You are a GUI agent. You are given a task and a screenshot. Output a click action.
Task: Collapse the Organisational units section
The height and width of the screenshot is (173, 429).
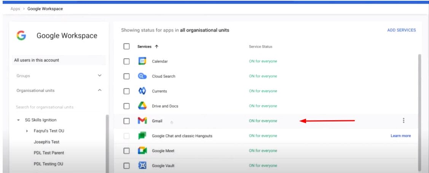(x=100, y=90)
